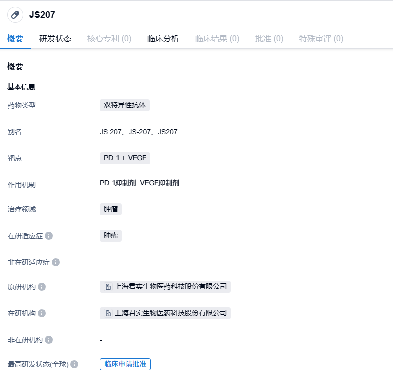Click info icon next to 非在研机构

pyautogui.click(x=49, y=340)
